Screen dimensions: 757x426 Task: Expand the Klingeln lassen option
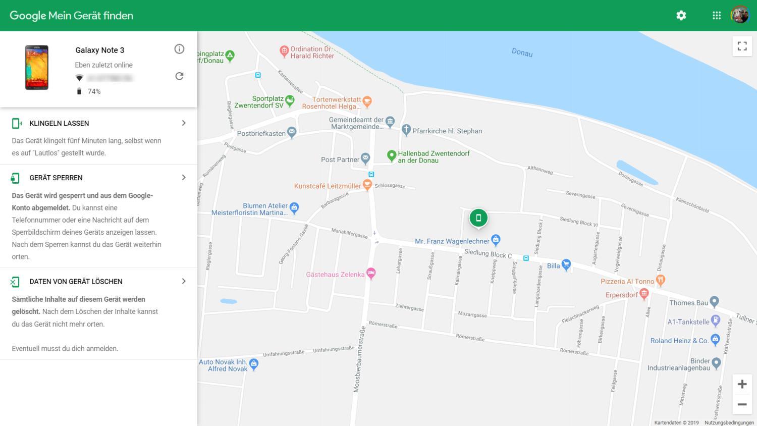coord(184,123)
